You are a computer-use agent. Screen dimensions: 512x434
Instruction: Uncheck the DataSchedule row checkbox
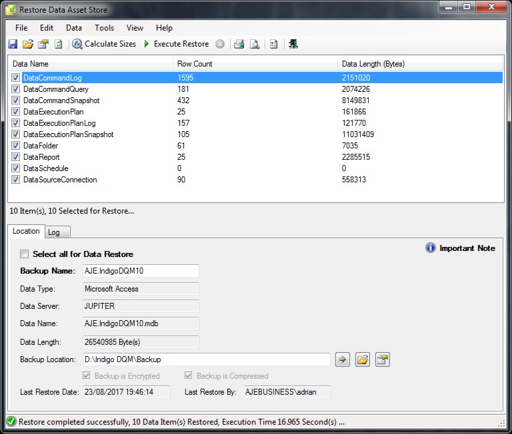[x=15, y=168]
